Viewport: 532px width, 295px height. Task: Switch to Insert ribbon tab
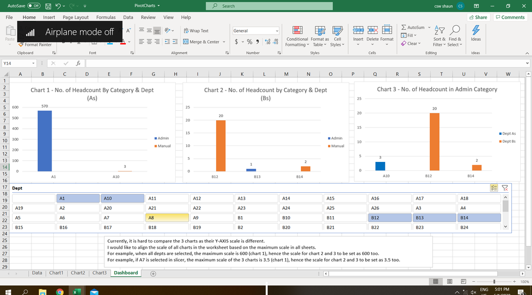coord(49,17)
